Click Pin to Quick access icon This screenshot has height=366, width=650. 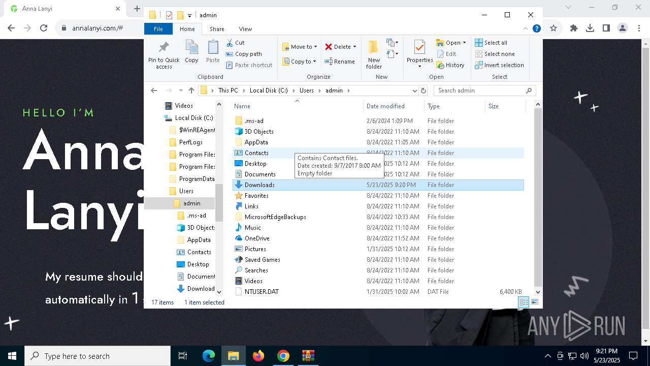[164, 48]
